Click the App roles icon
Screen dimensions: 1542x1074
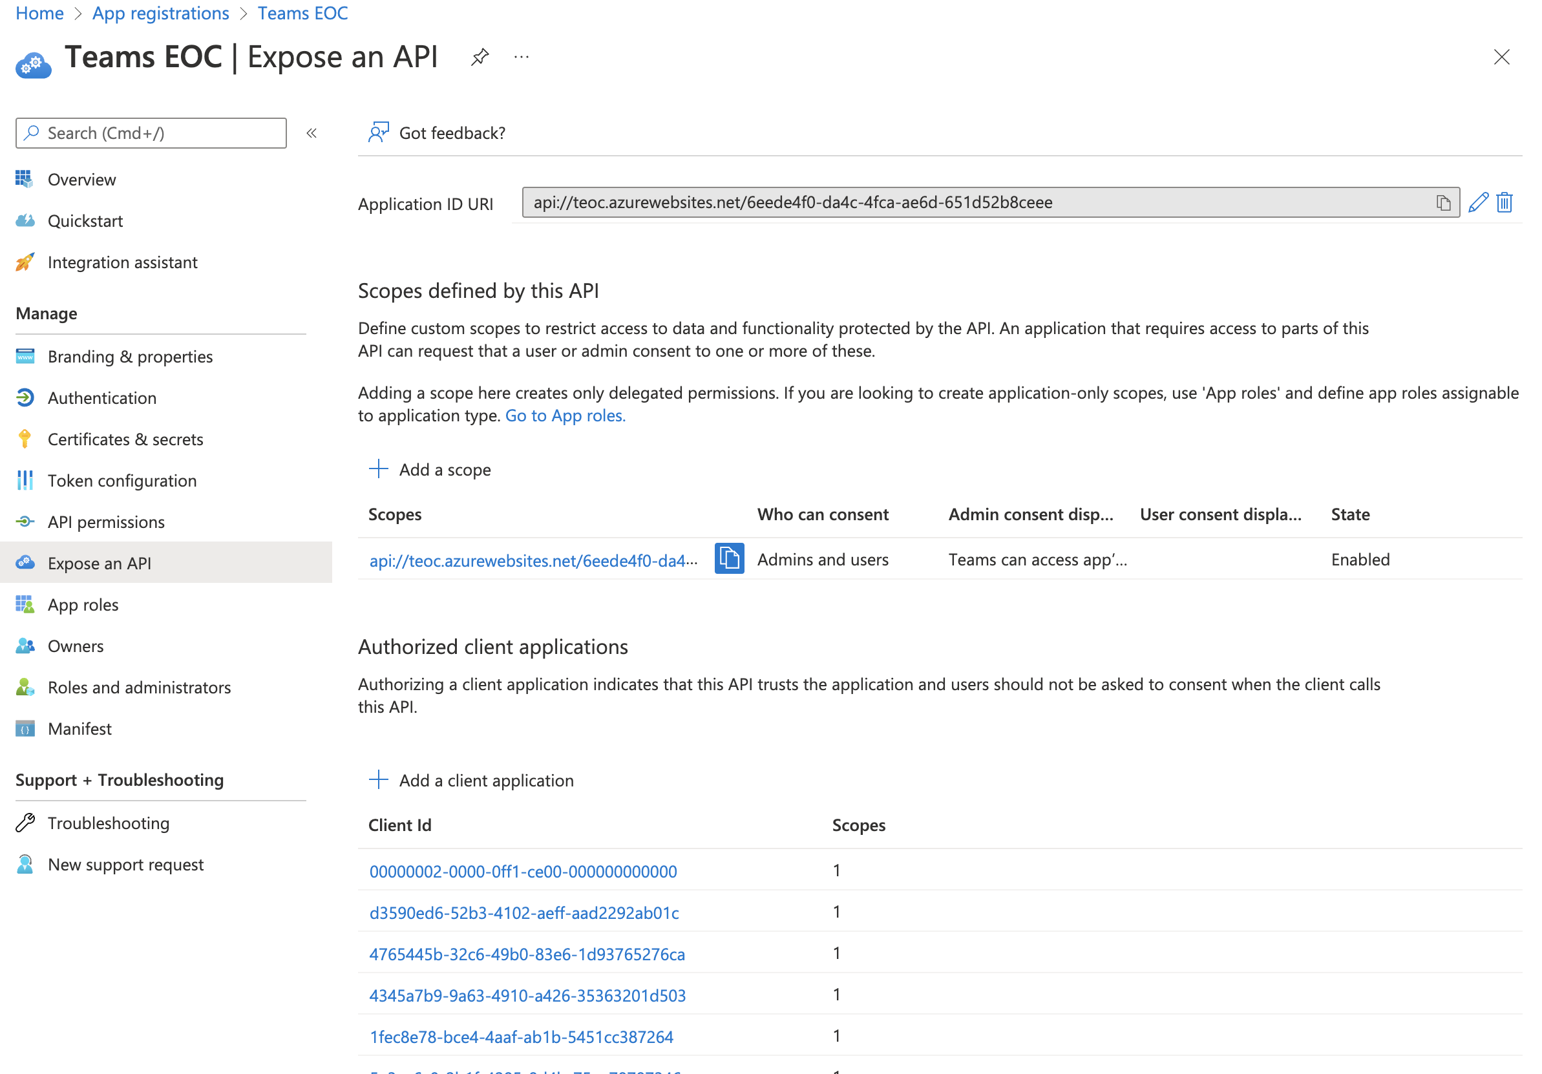(x=25, y=604)
